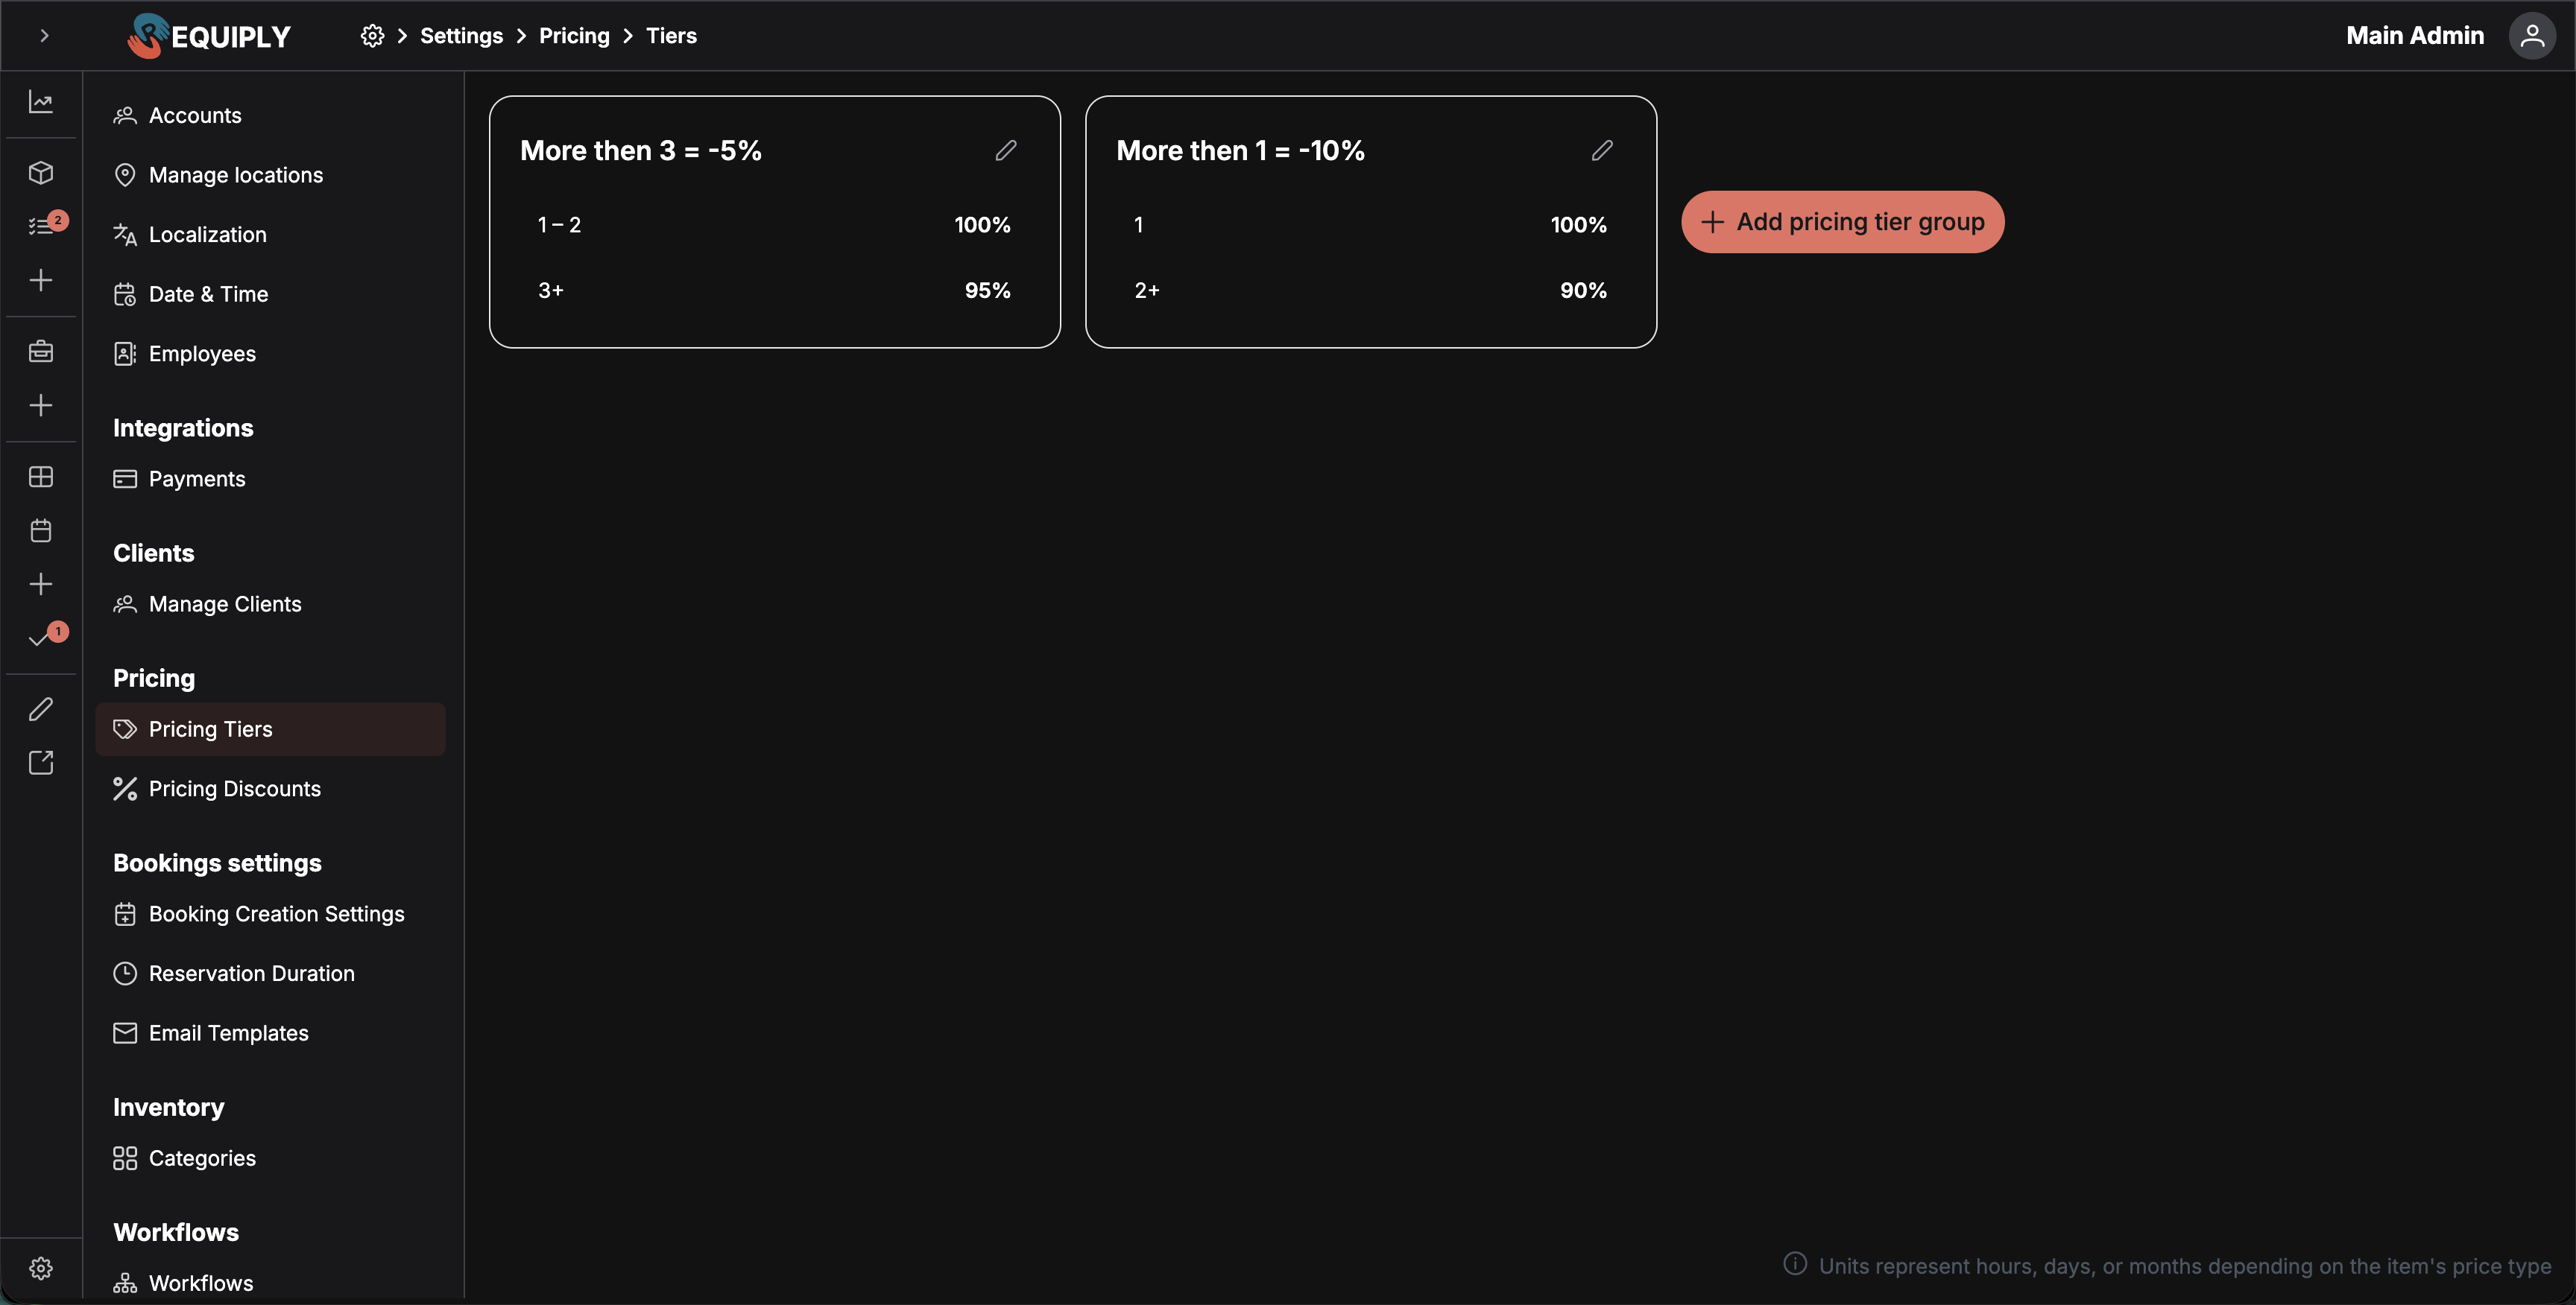Edit the 'More then 1 = -10%' tier group

coord(1602,150)
